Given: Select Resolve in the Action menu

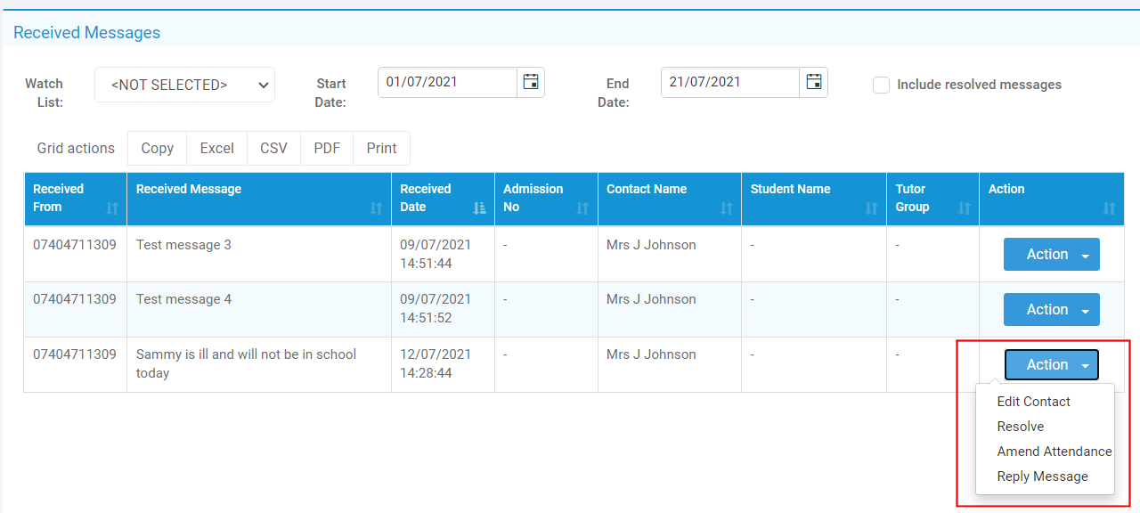Looking at the screenshot, I should click(x=1020, y=427).
